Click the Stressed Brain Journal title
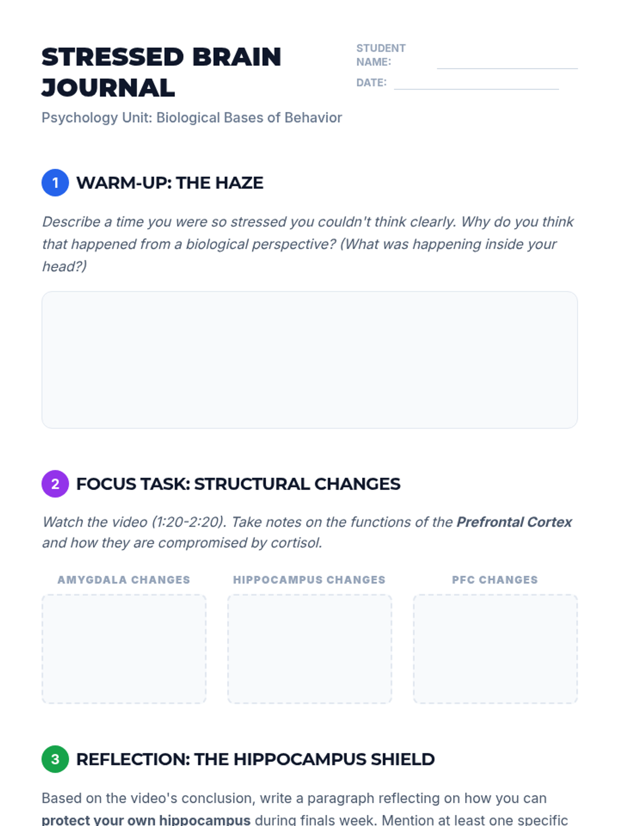Viewport: 619px width, 826px height. [161, 72]
